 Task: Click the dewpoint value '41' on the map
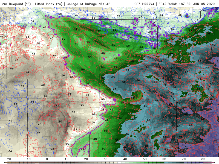[x=45, y=27]
